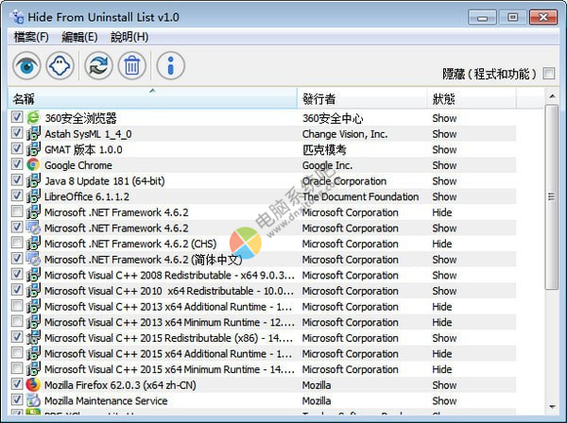This screenshot has width=567, height=423.
Task: Select the Mozilla Maintenance Service name
Action: pyautogui.click(x=106, y=401)
